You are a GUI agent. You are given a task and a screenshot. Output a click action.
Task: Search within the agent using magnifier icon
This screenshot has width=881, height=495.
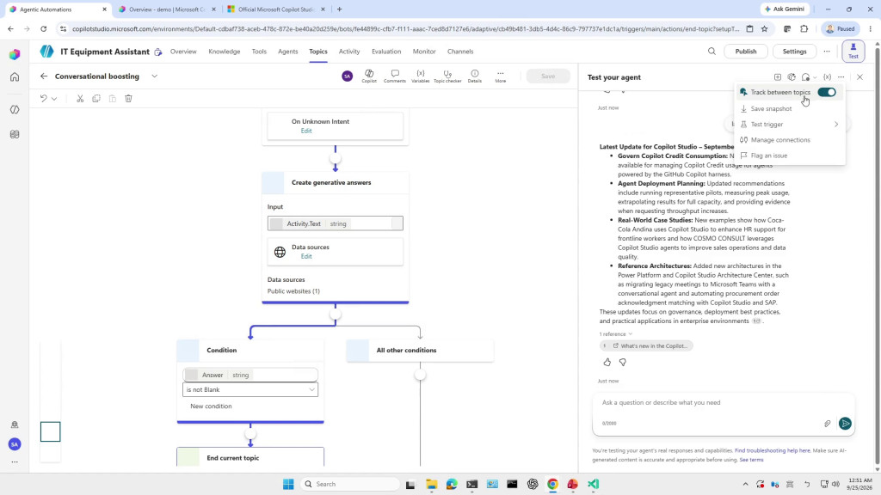point(712,52)
